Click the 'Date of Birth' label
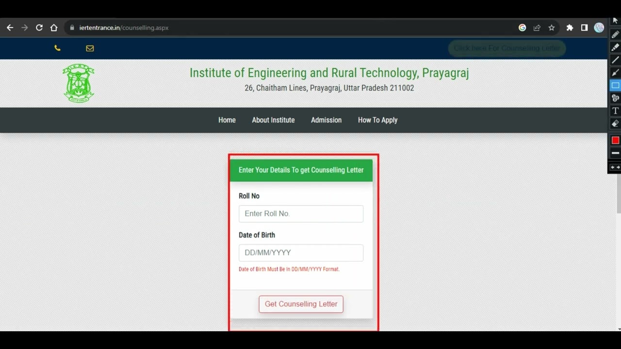Screen dimensions: 621x349 click(257, 235)
